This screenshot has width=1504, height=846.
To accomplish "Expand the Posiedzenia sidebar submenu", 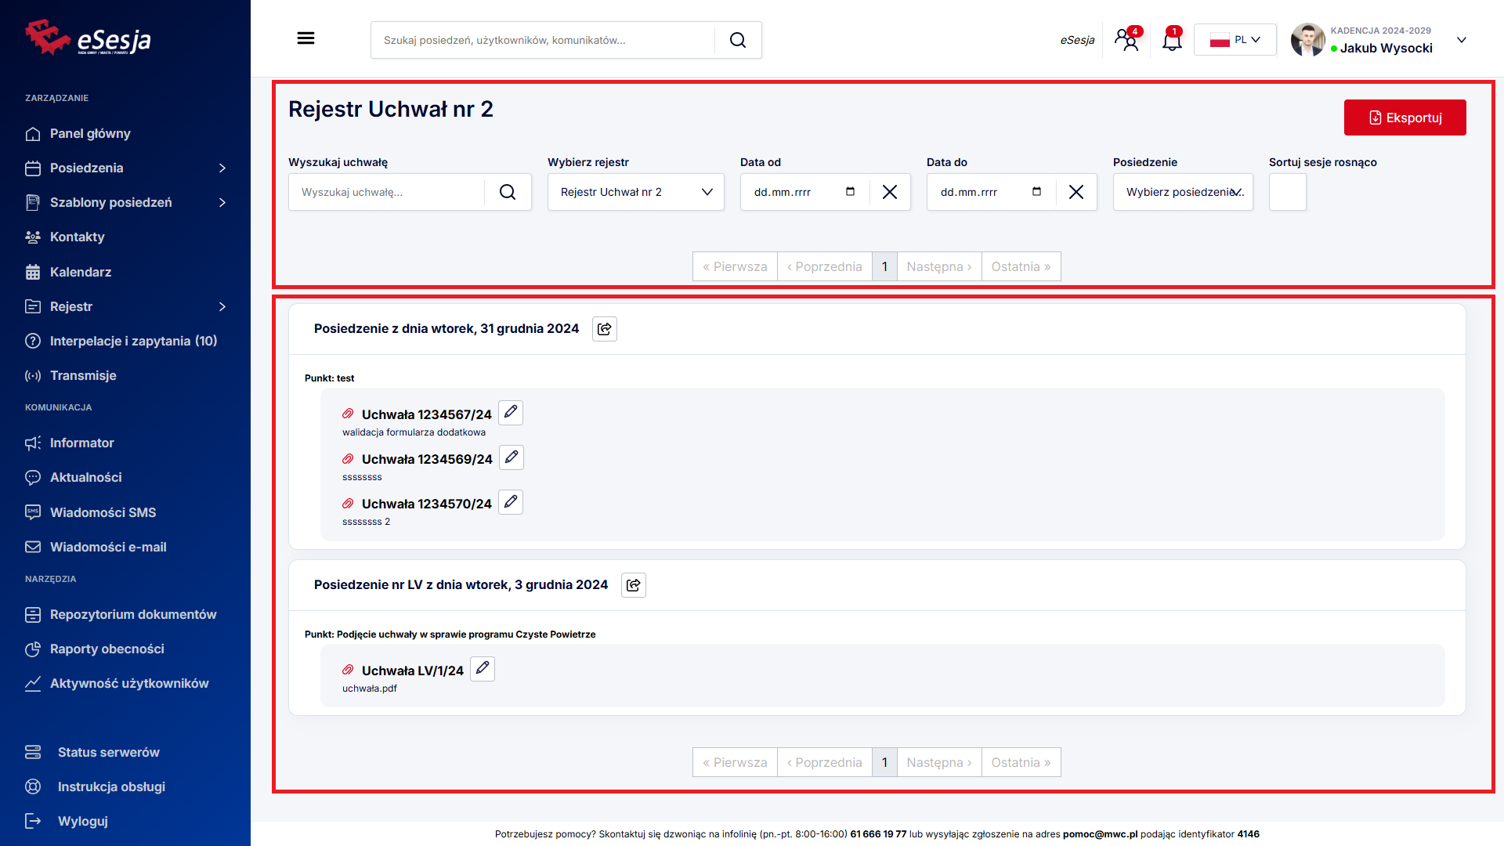I will tap(222, 168).
